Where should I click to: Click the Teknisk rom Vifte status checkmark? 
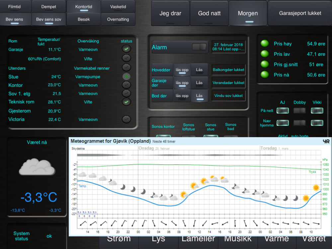click(x=126, y=102)
